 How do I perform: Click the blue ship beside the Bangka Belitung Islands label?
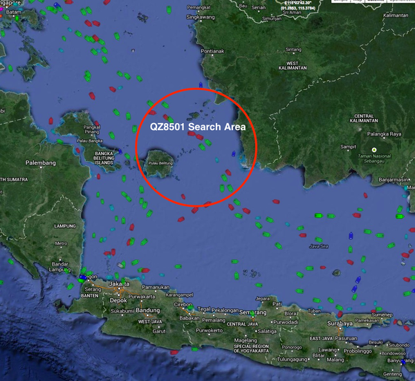[x=120, y=151]
